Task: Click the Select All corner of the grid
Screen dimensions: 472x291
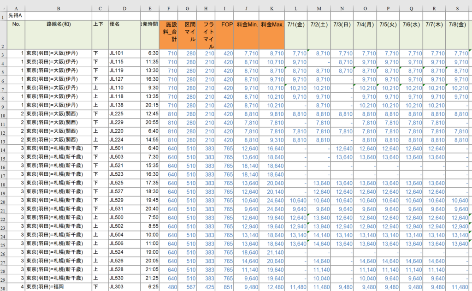Action: (x=4, y=8)
